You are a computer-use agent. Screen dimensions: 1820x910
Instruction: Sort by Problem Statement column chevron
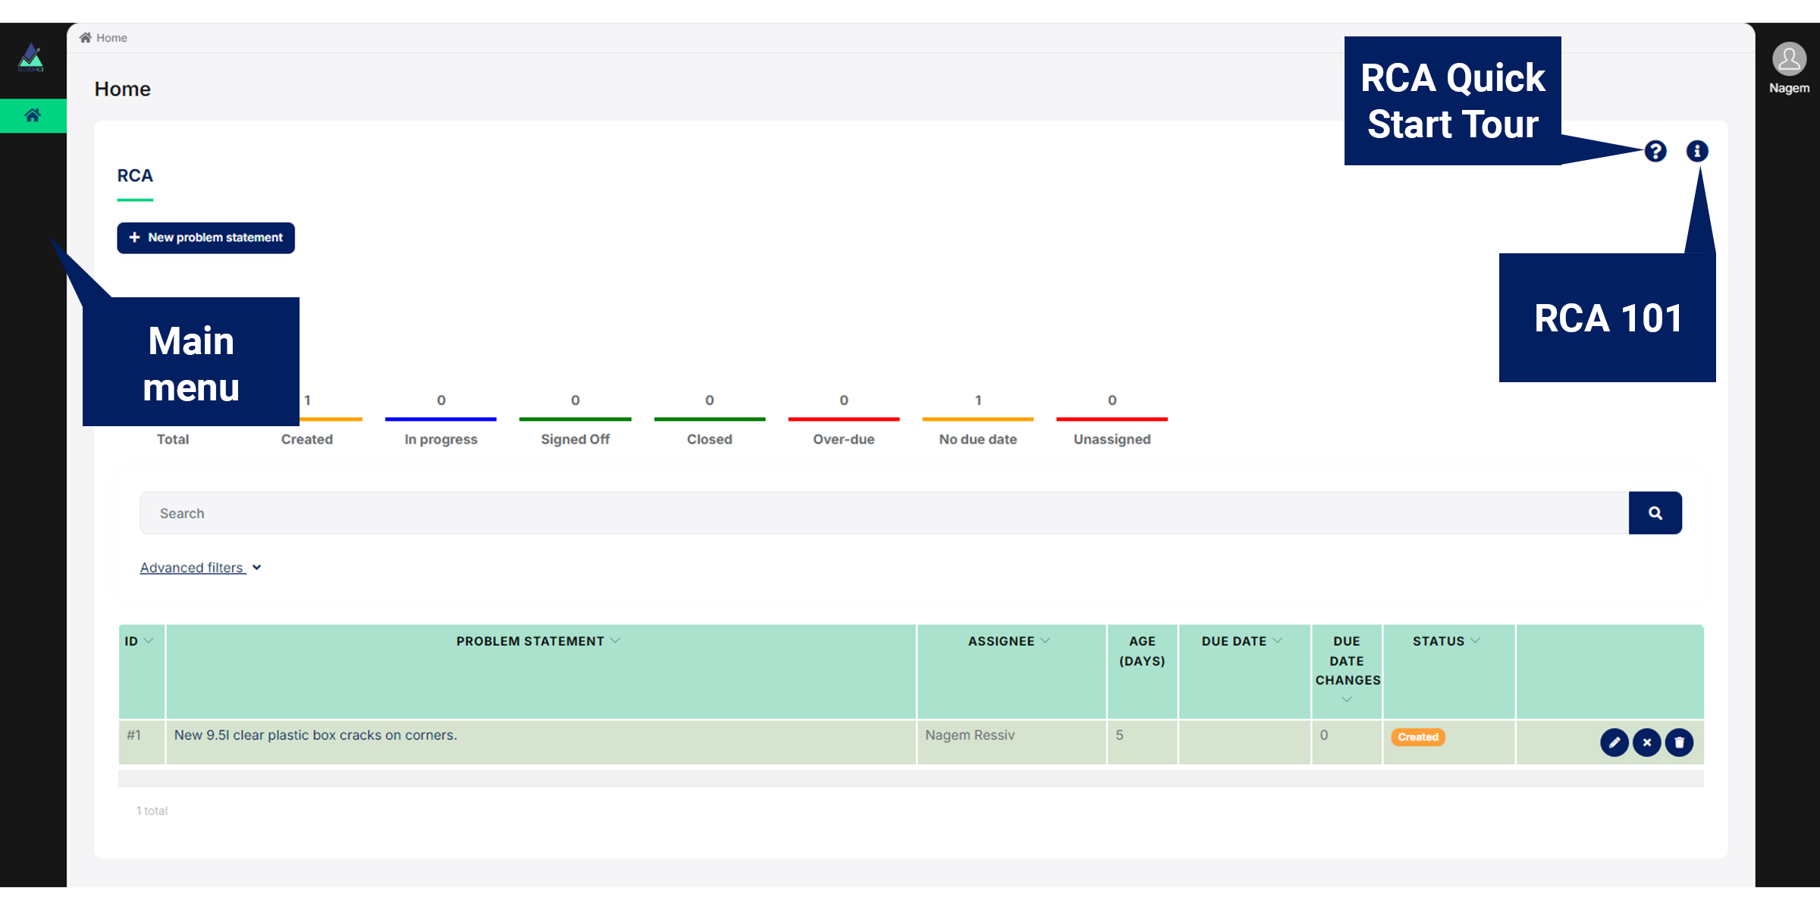615,641
